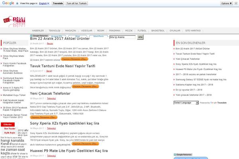Click the Google logo in translate bar
Viewport: 239px width, 159px height.
(x=8, y=3)
